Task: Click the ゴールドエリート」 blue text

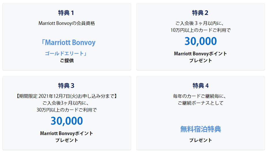Action: (66, 54)
